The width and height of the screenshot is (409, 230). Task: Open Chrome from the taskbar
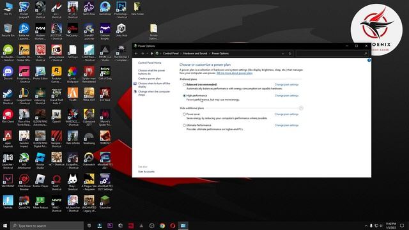coord(162,226)
